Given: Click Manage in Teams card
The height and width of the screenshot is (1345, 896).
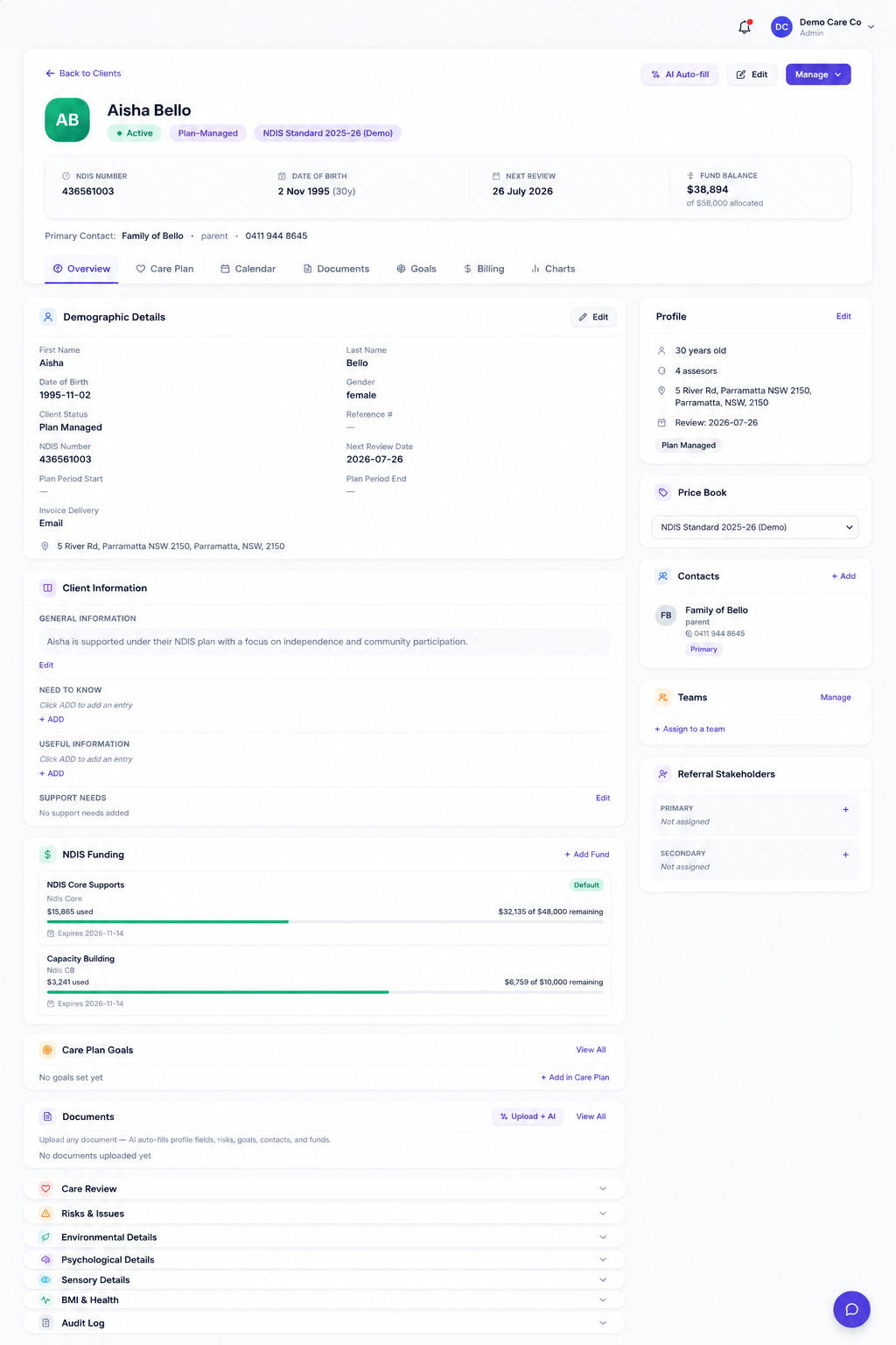Looking at the screenshot, I should (836, 698).
